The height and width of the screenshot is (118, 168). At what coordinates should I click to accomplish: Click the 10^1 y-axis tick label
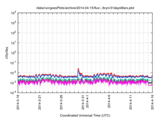tap(13, 43)
